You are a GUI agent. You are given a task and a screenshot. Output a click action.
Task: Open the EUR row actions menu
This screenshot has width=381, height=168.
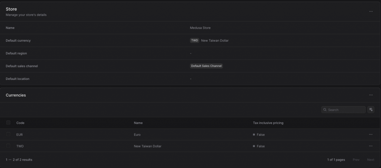371,135
